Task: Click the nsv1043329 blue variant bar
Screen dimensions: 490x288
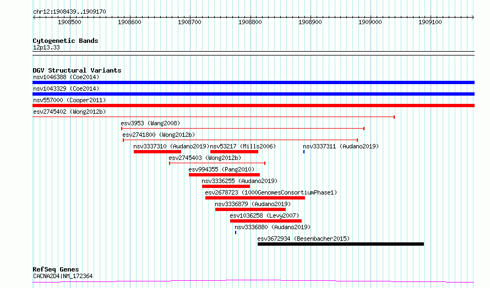Action: (253, 94)
